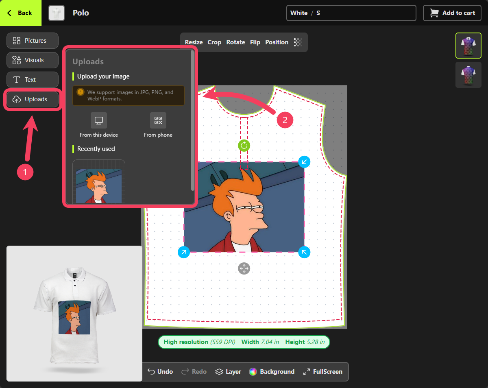Click the supported formats warning icon

point(81,92)
